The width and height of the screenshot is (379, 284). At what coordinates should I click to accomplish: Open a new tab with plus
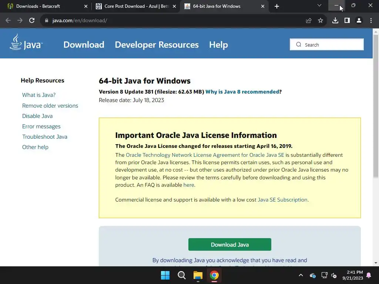277,6
